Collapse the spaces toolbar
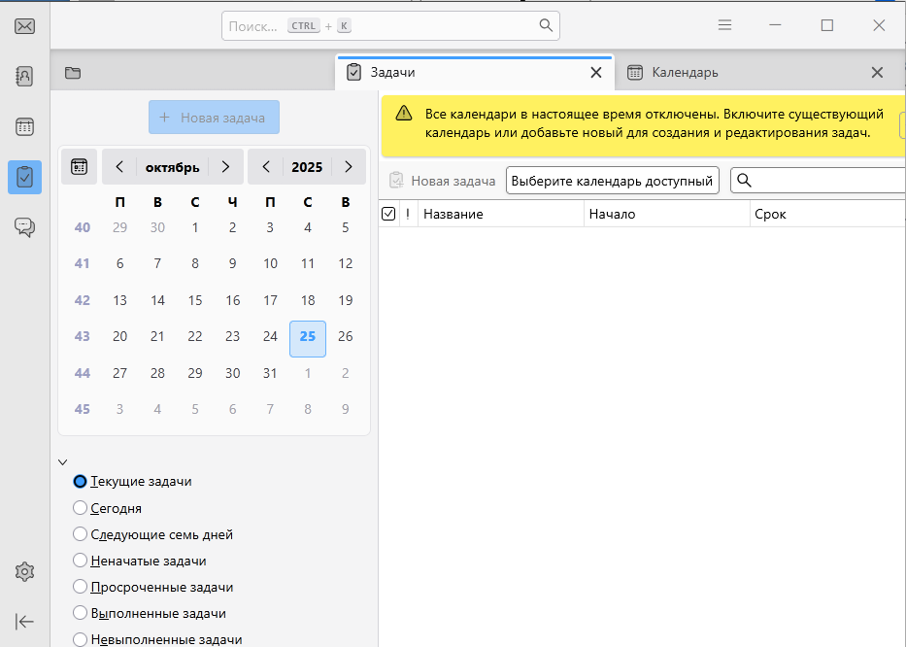Viewport: 906px width, 647px height. point(25,622)
